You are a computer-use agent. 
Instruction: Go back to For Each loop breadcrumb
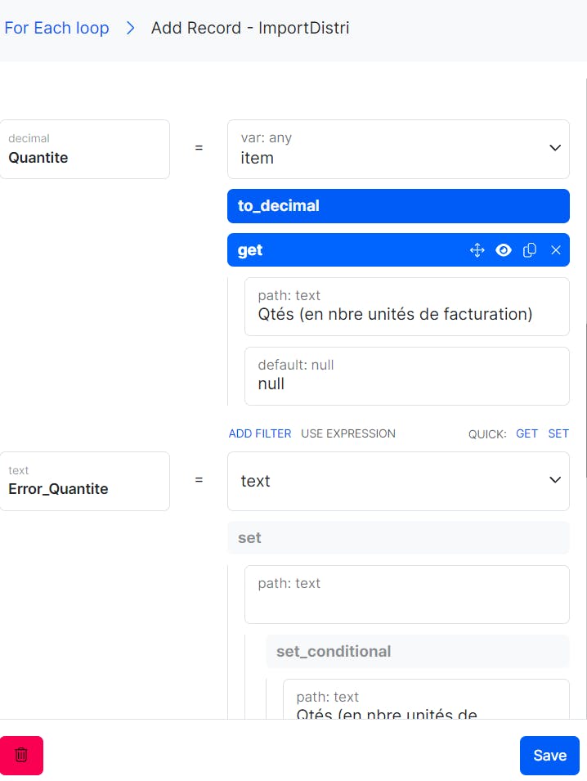(x=56, y=28)
